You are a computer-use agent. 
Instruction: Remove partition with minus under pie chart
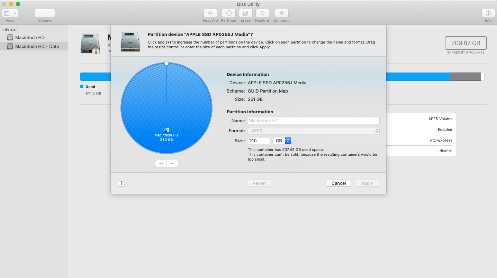point(172,164)
